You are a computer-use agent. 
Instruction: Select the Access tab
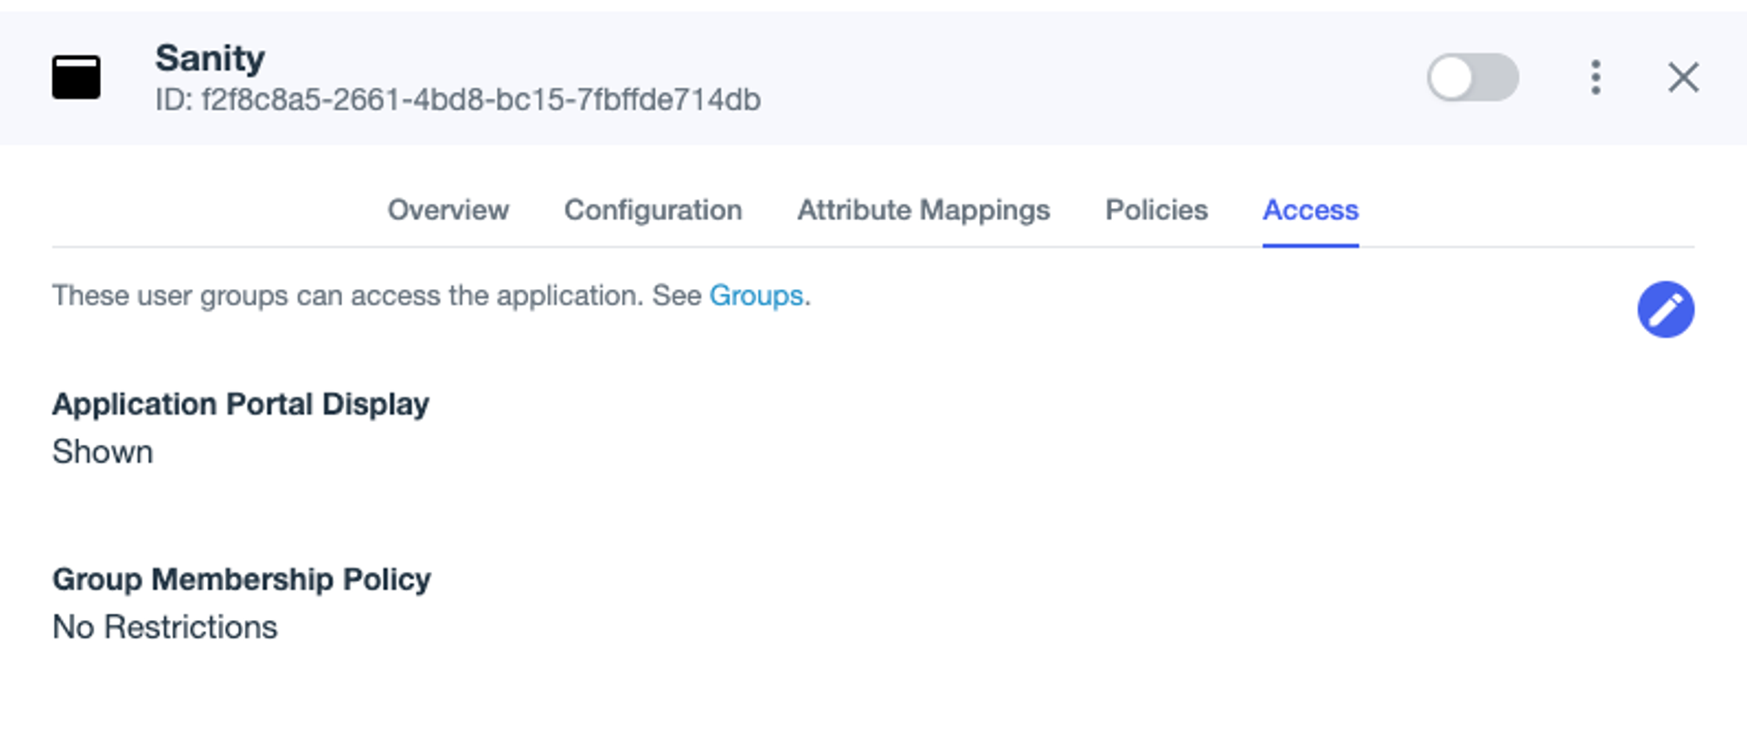point(1310,210)
